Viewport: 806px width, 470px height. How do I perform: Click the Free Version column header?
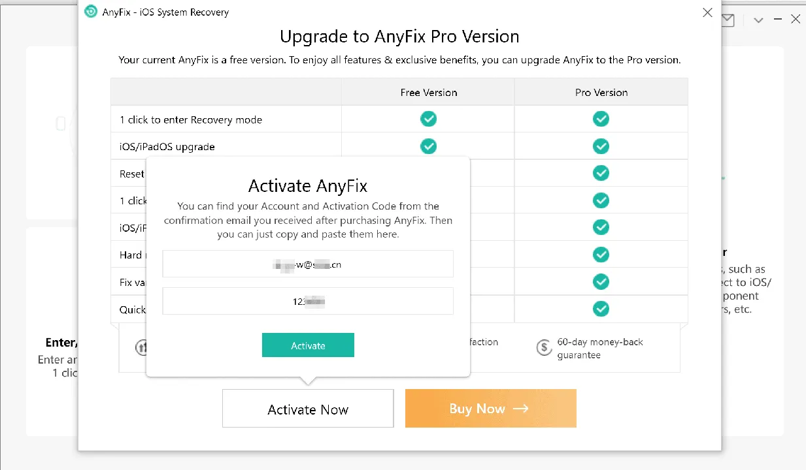pyautogui.click(x=428, y=92)
